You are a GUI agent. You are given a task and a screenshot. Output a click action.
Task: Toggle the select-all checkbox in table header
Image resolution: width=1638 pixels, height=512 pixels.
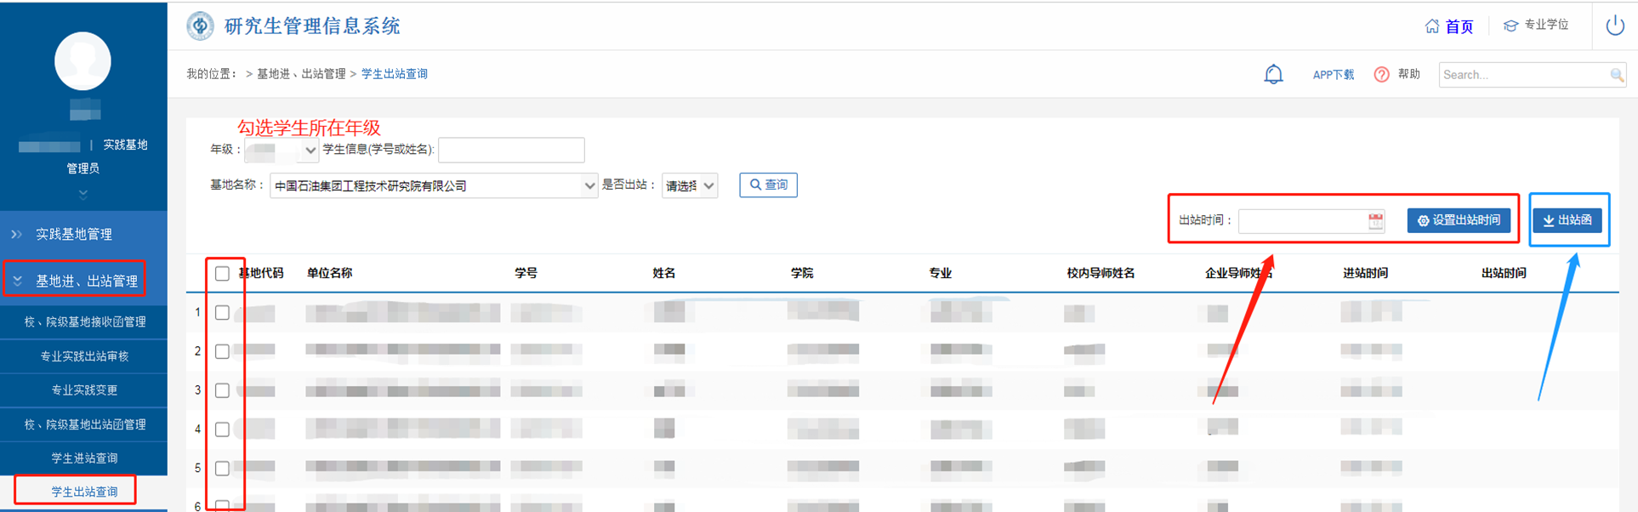222,274
